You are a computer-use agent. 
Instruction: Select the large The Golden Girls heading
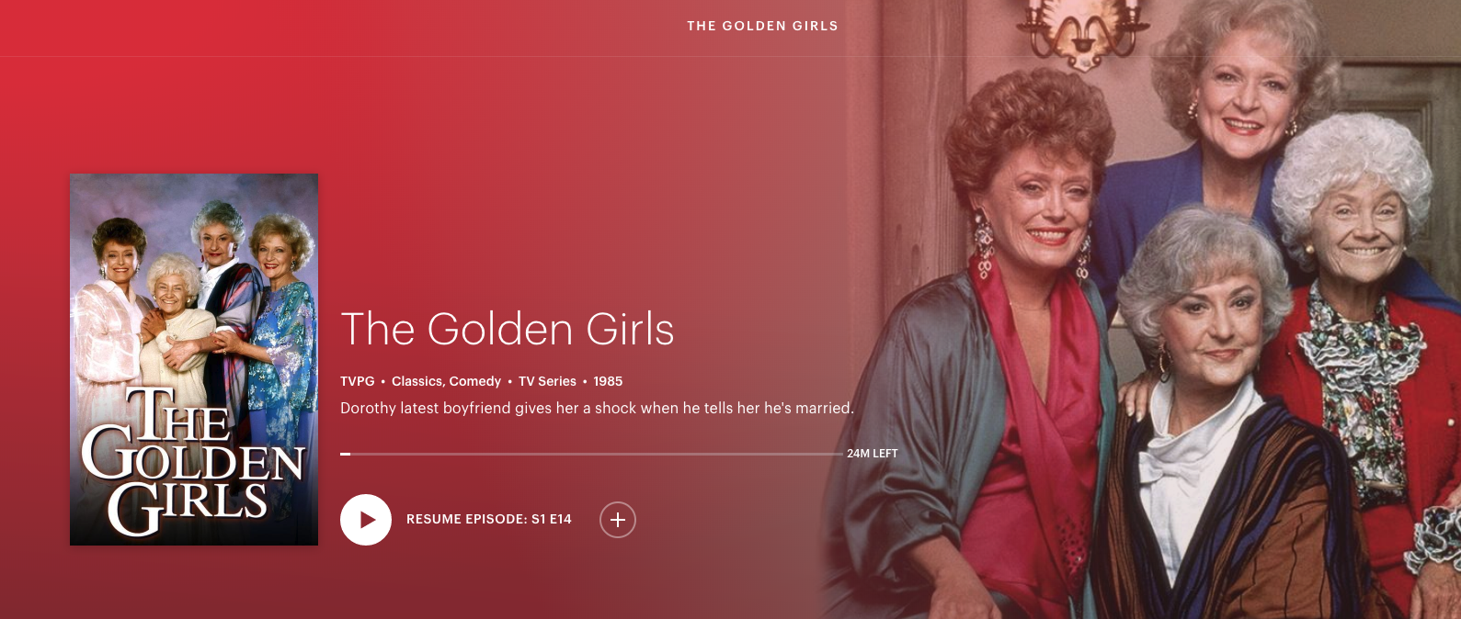508,329
